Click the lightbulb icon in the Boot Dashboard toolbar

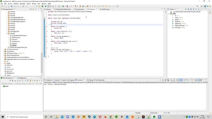[30, 81]
